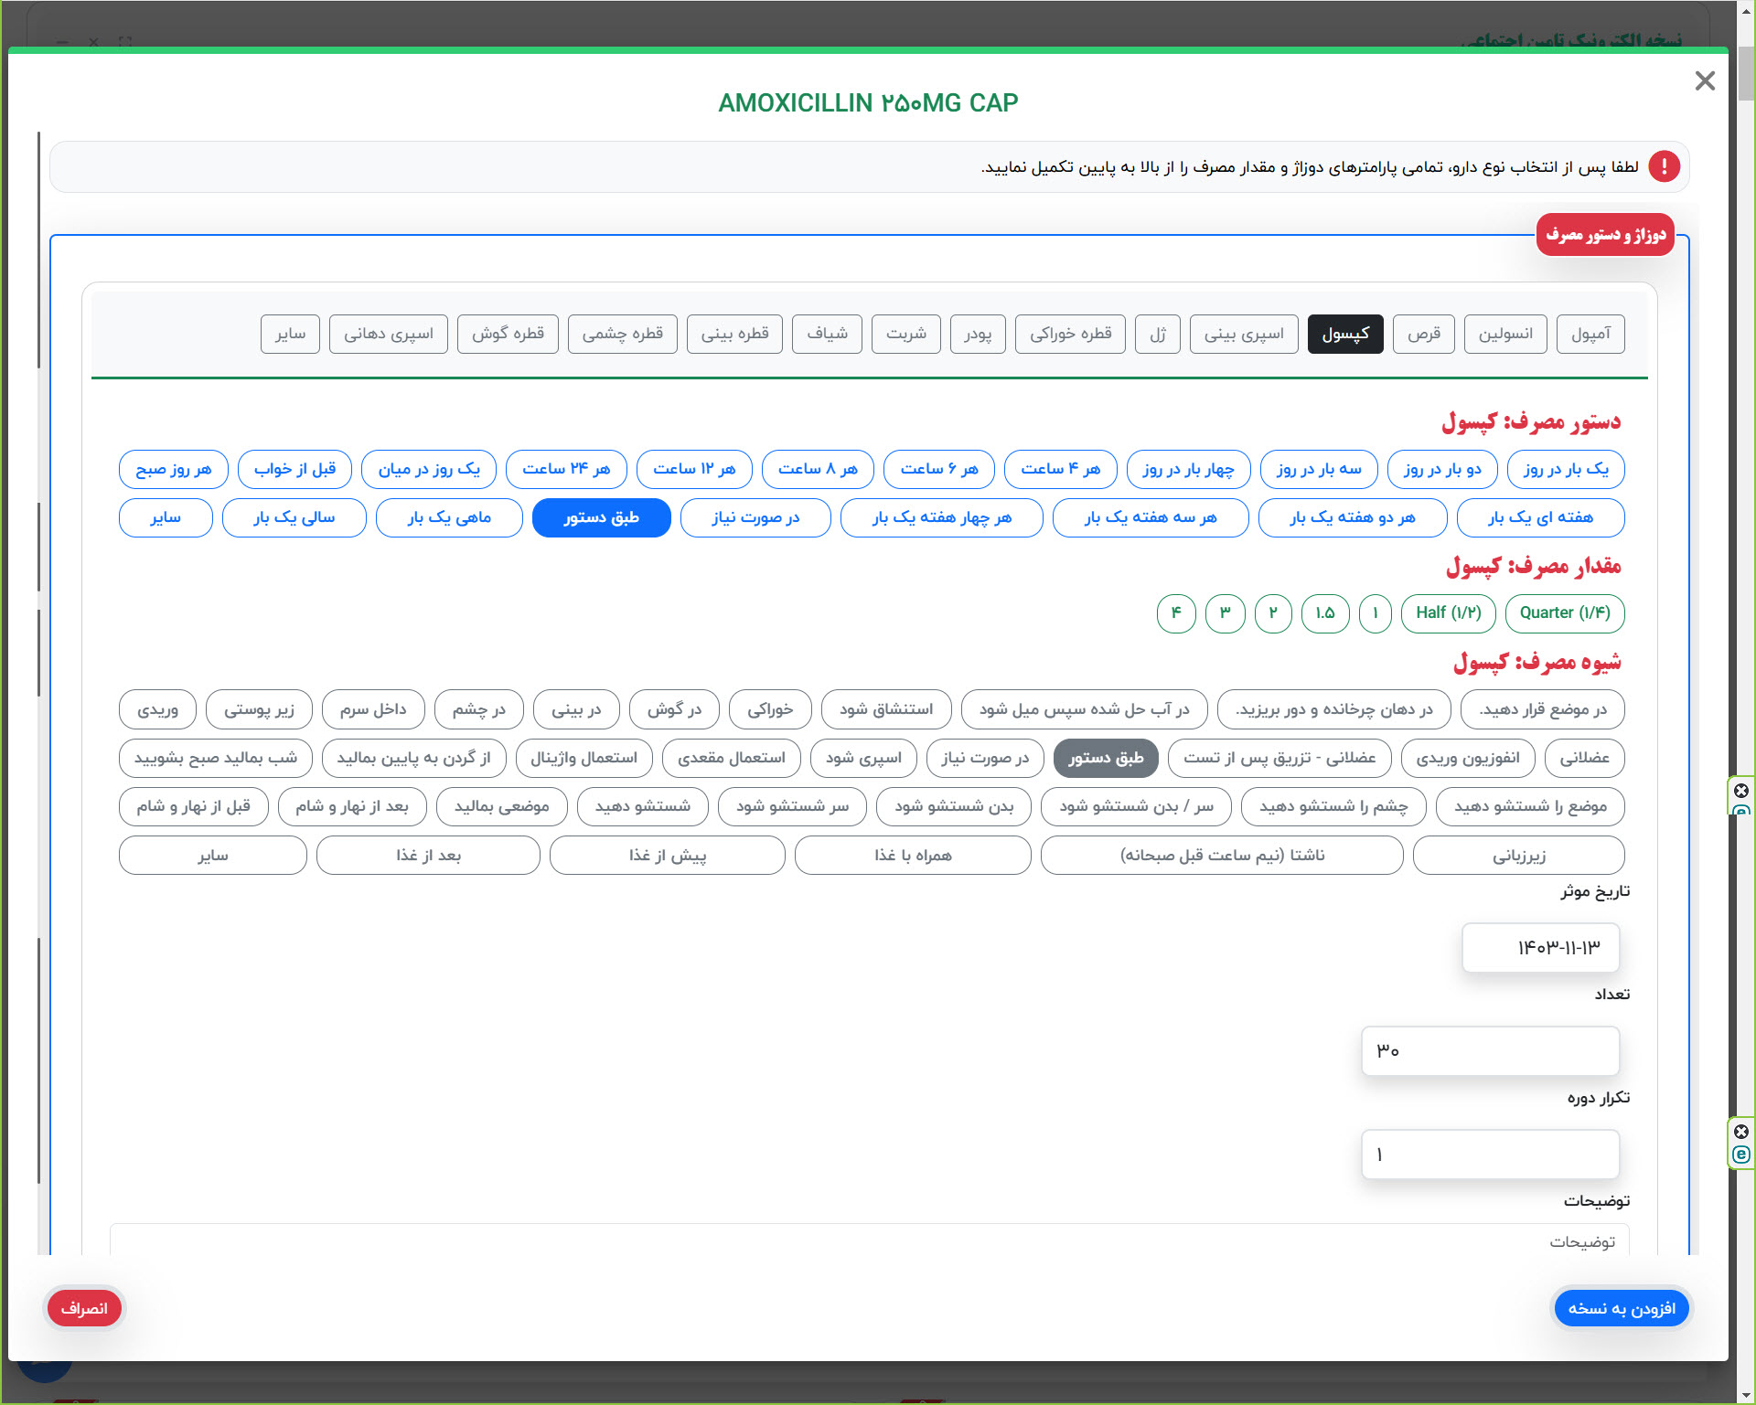Choose the آمپول drug form tab

coord(1590,334)
